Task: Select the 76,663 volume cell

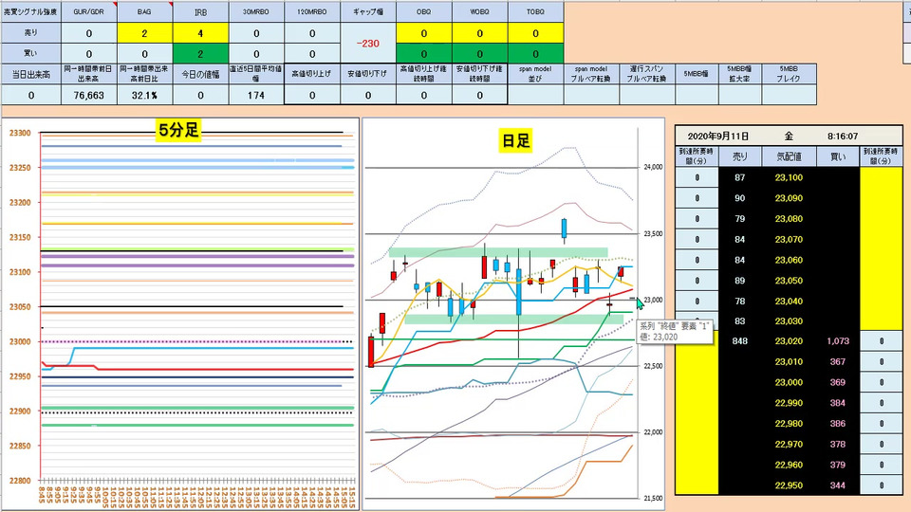Action: (89, 95)
